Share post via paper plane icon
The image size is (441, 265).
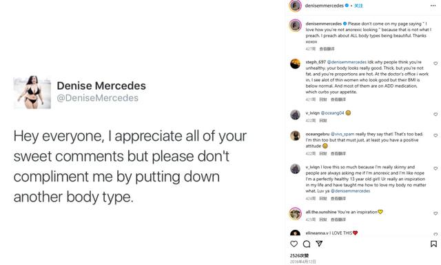click(319, 244)
